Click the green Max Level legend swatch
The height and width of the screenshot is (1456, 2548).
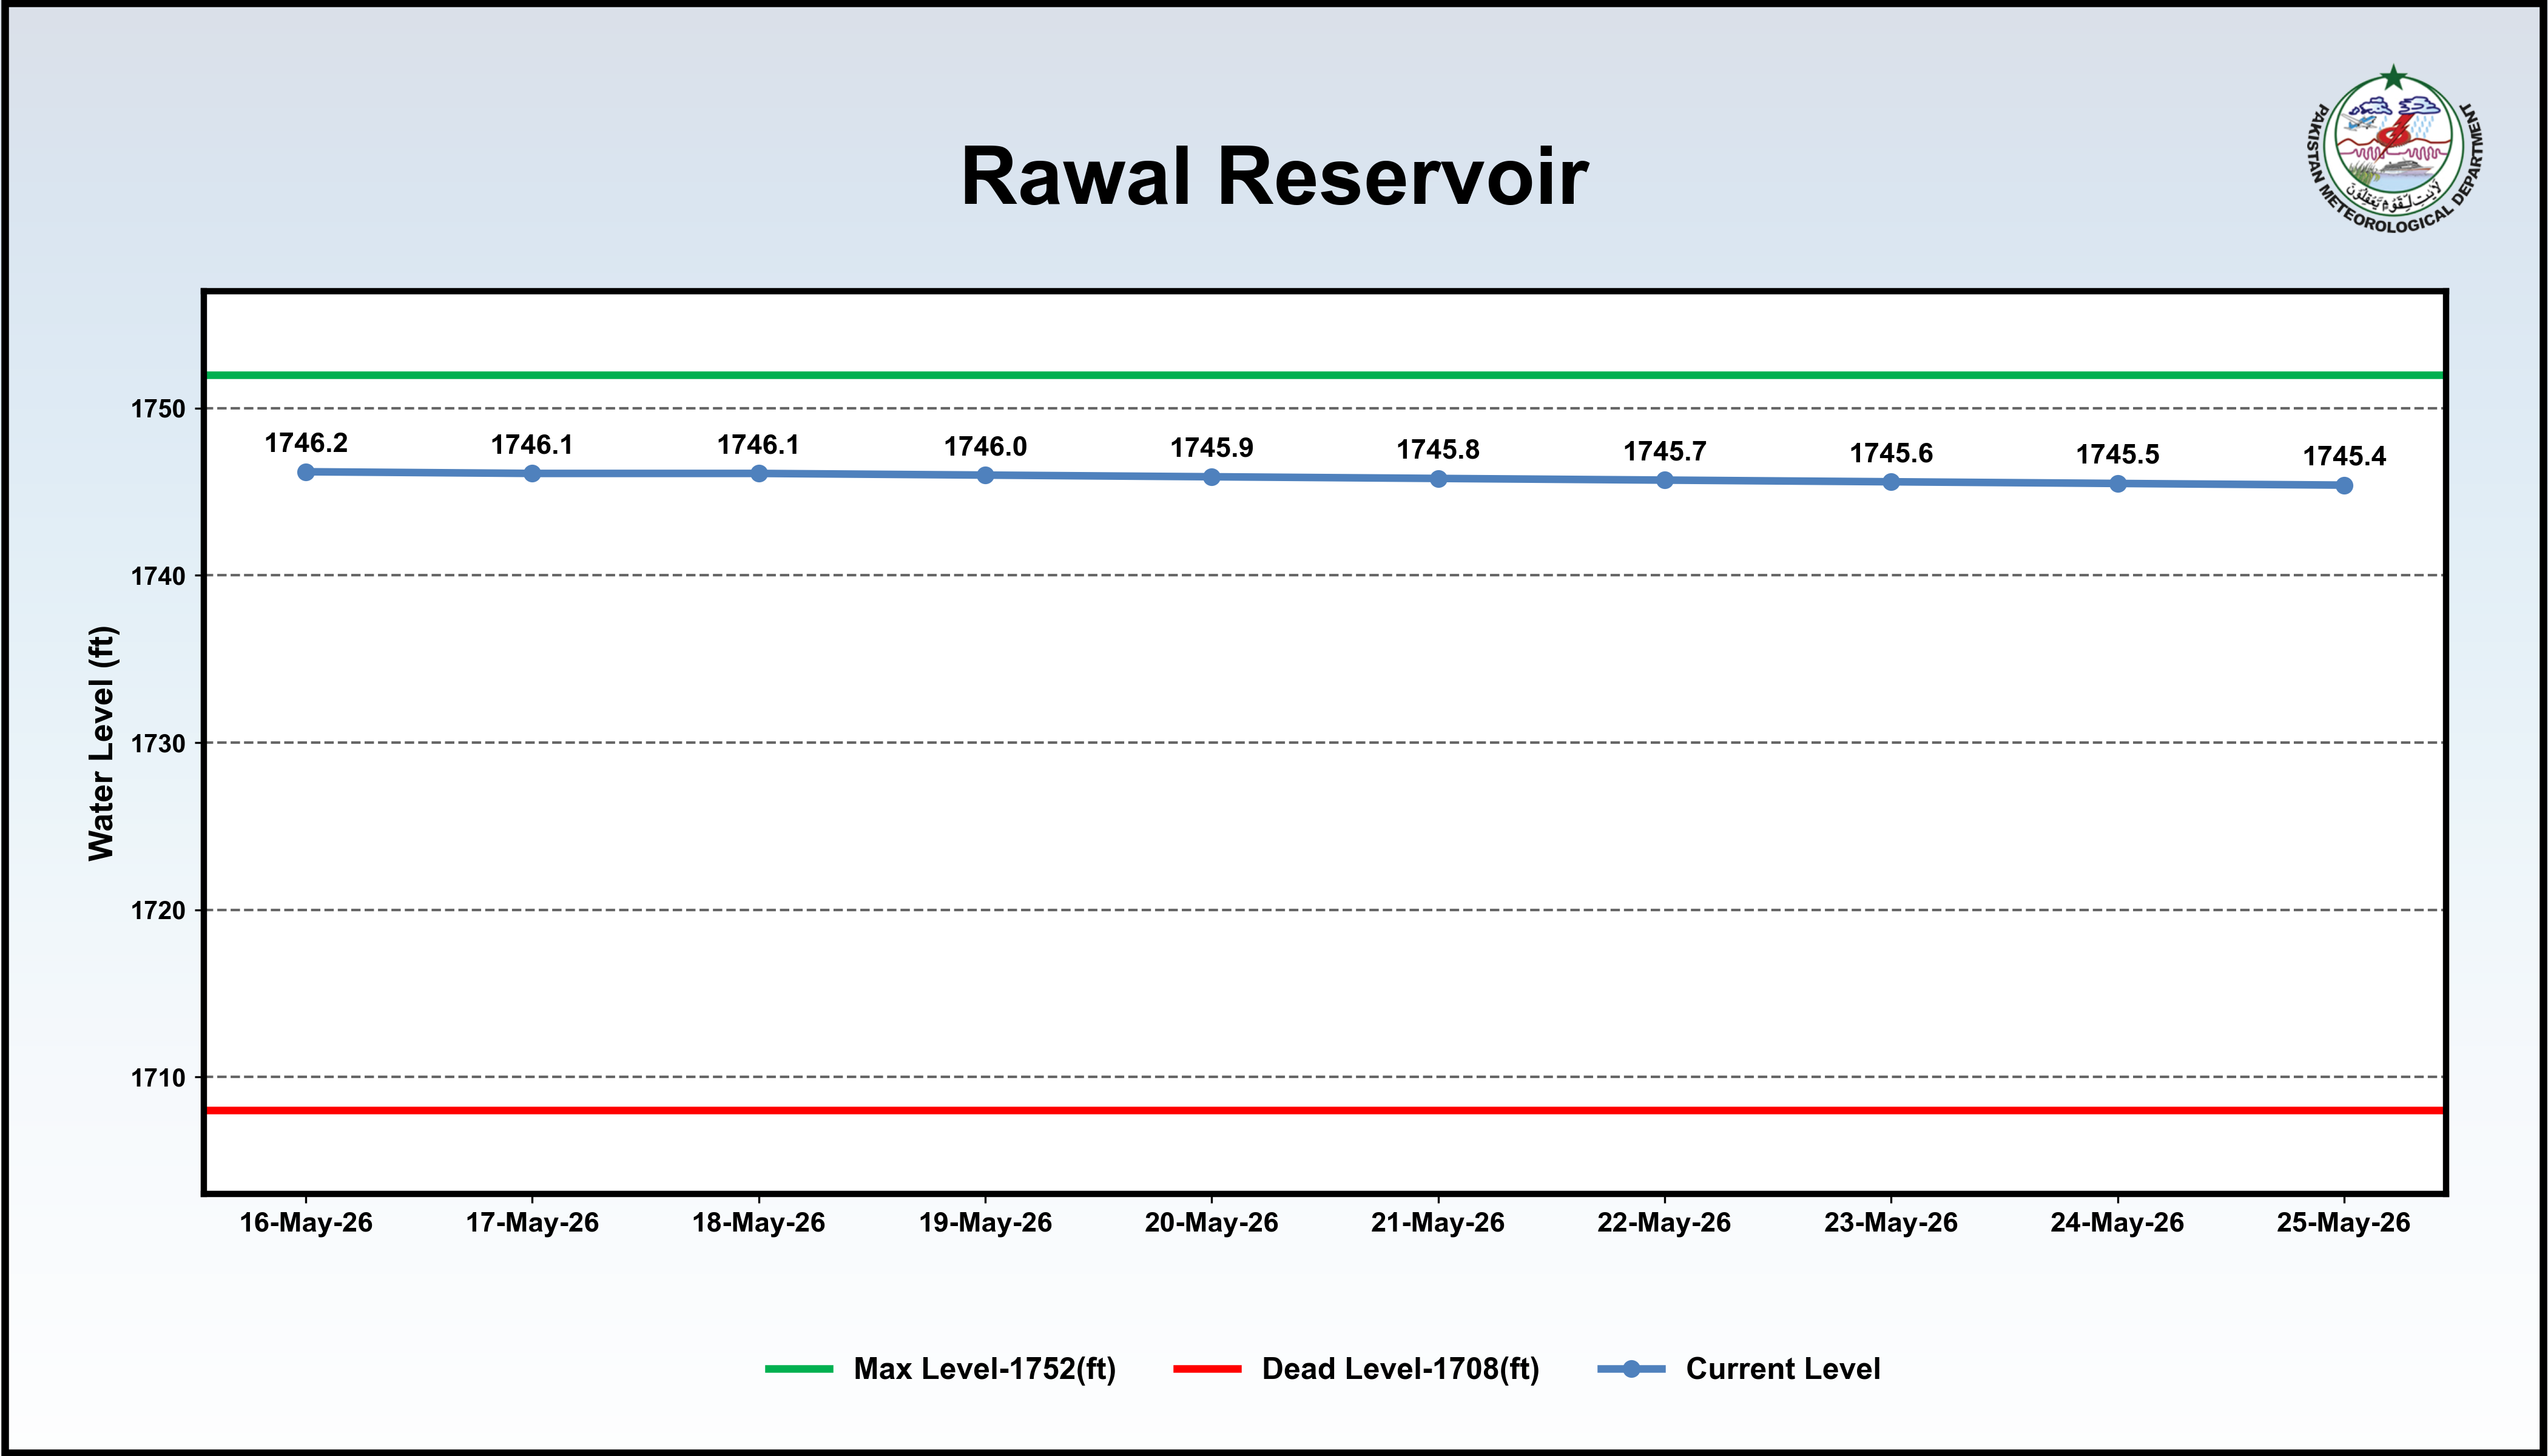click(x=799, y=1369)
